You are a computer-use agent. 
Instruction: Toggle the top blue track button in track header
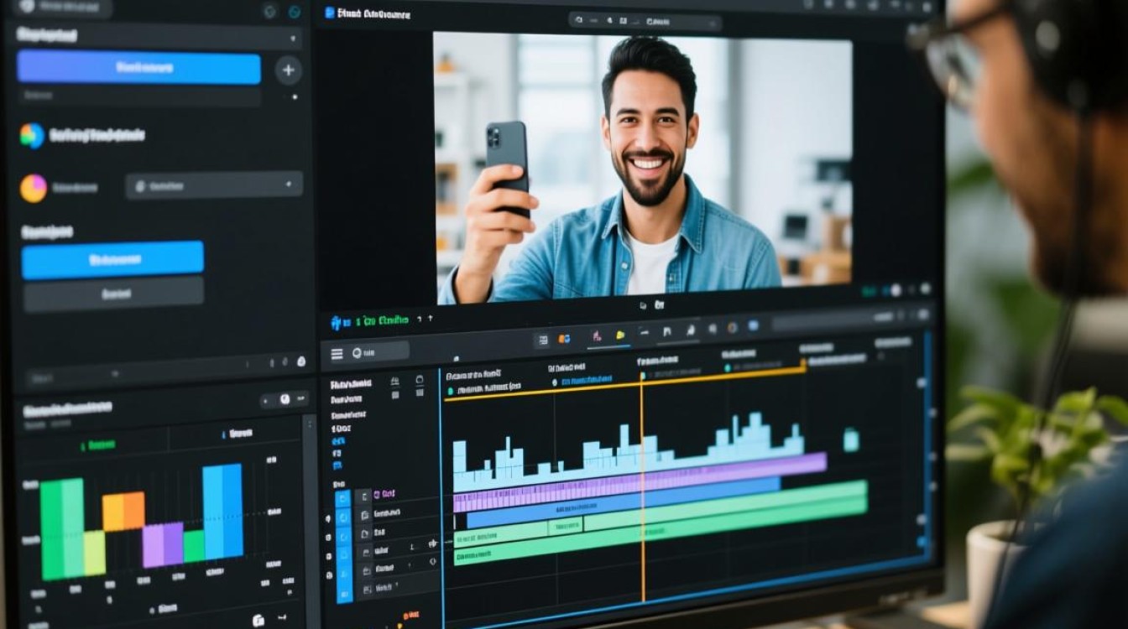pyautogui.click(x=343, y=498)
